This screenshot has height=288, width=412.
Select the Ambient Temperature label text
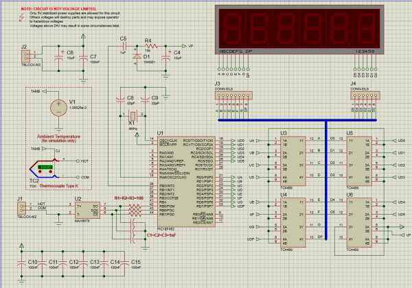tap(58, 136)
